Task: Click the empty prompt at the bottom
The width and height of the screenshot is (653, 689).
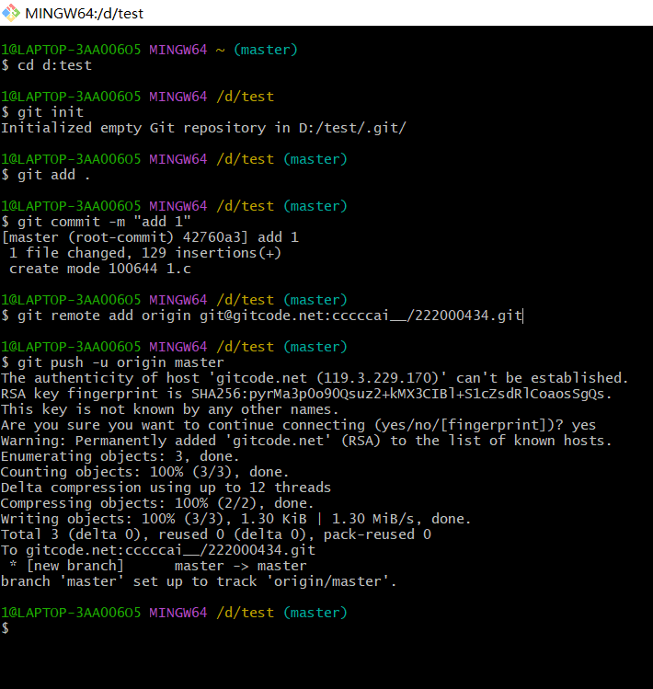Action: point(6,628)
